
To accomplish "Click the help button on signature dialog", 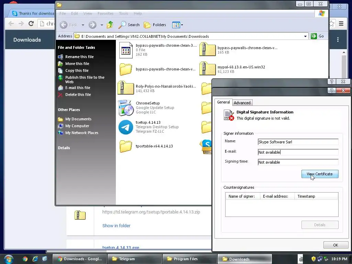I will [331, 90].
